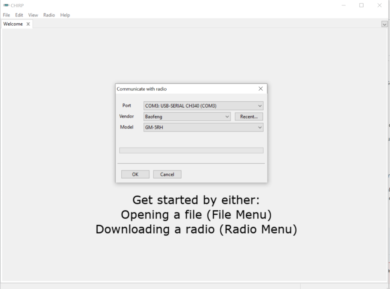
Task: Open the Port dropdown
Action: pyautogui.click(x=260, y=106)
